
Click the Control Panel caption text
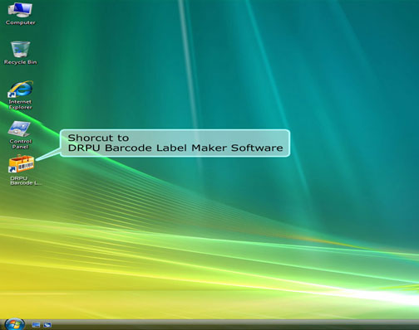21,144
